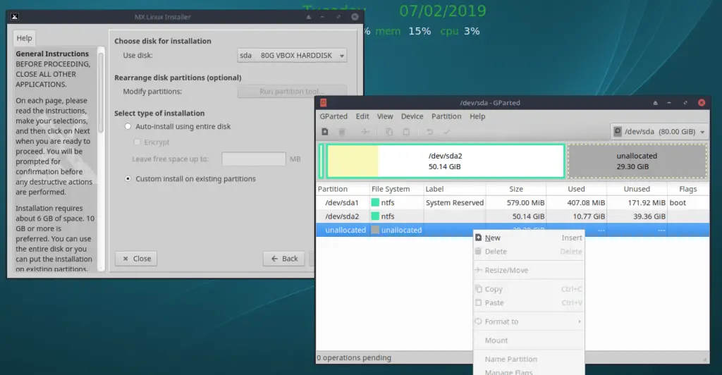Click the Delete partition trash toolbar icon
Viewport: 722px width, 375px height.
342,132
